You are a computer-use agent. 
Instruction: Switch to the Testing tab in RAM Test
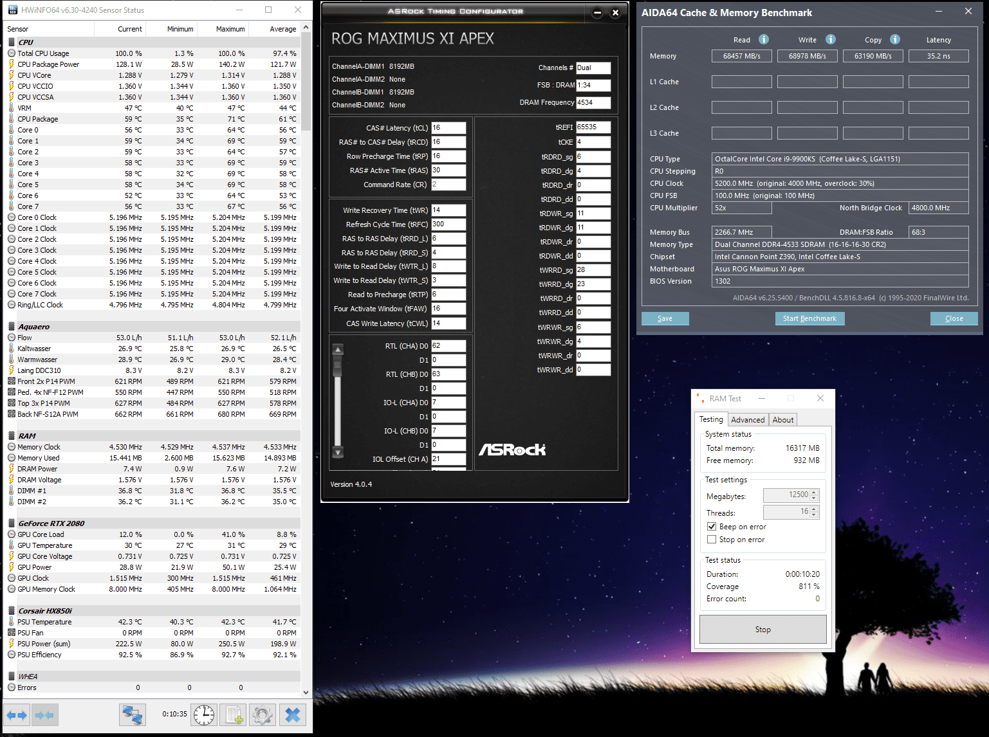point(711,419)
